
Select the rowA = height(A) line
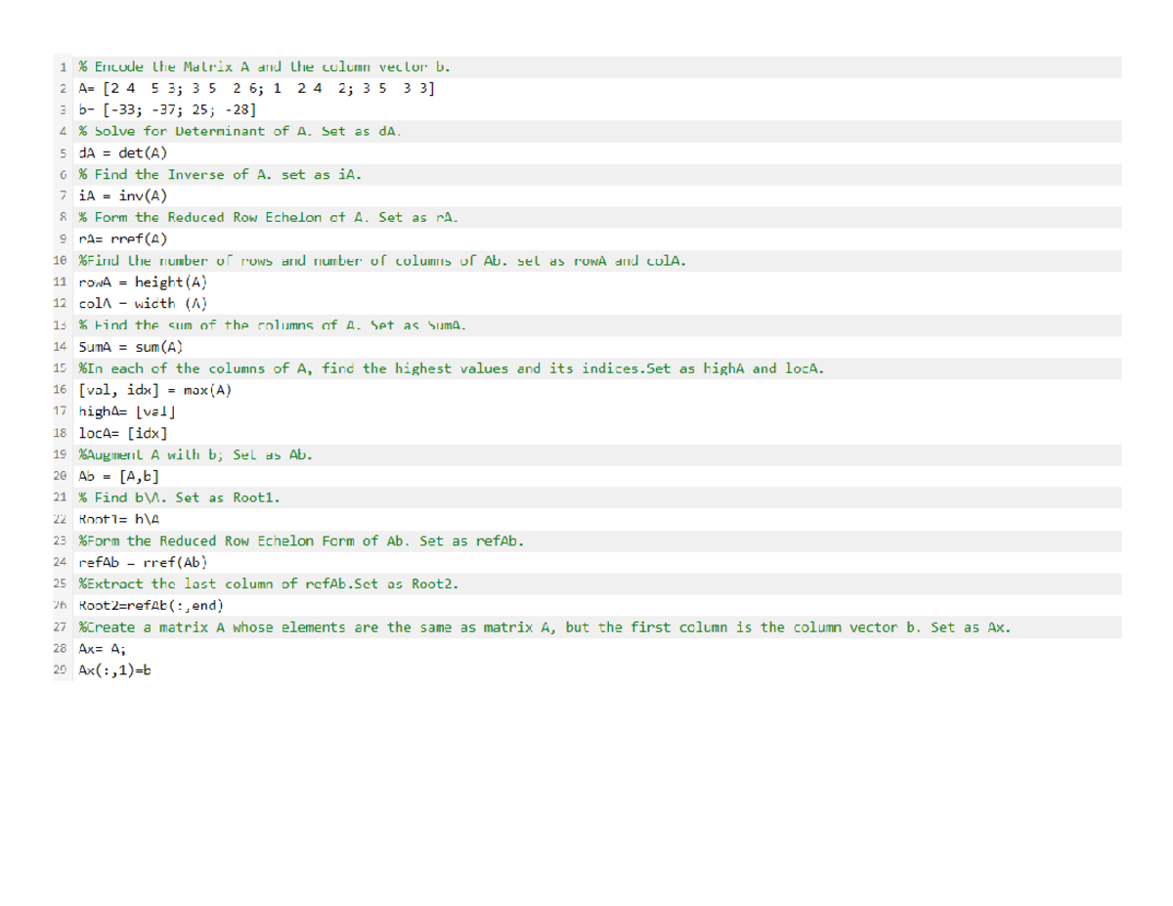[x=143, y=282]
